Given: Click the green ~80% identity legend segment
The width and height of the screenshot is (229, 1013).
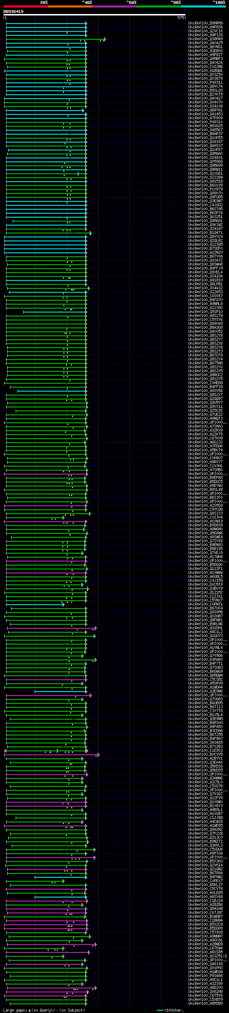Looking at the screenshot, I should pos(159,6).
